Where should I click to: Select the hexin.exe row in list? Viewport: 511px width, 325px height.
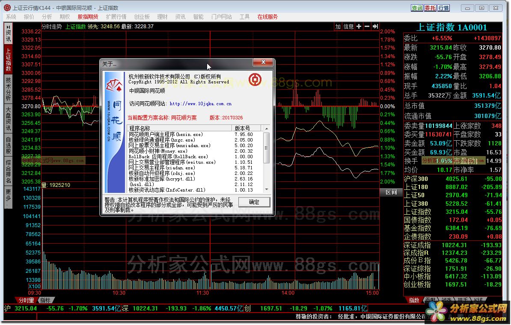[x=195, y=134]
